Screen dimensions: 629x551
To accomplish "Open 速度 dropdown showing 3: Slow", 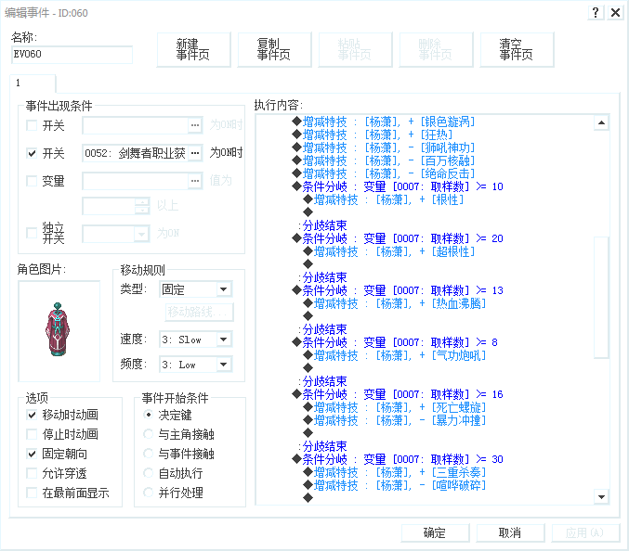I will pos(196,340).
